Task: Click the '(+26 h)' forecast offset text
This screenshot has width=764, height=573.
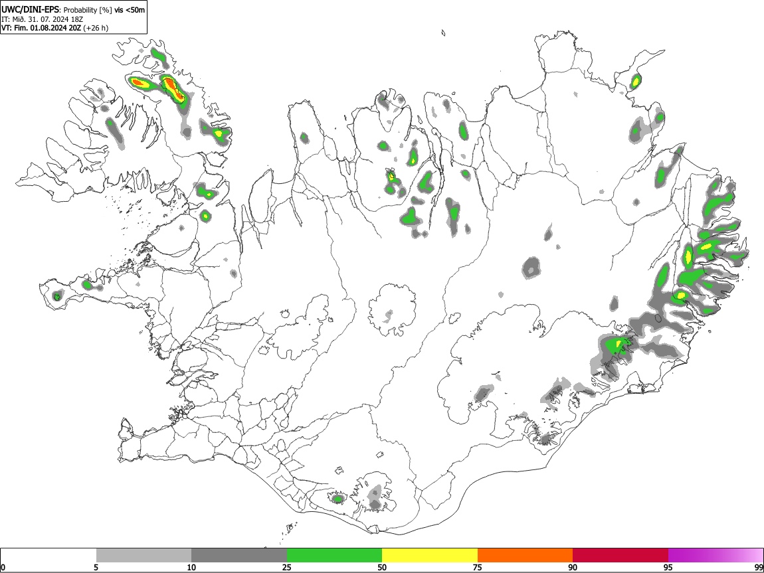Action: tap(96, 29)
